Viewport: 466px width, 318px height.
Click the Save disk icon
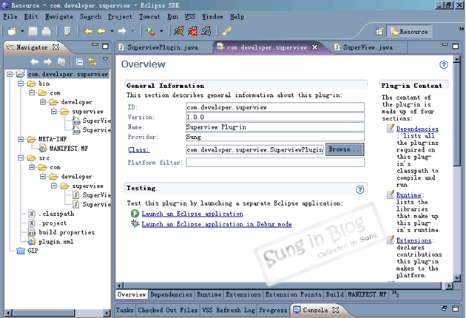coord(33,31)
